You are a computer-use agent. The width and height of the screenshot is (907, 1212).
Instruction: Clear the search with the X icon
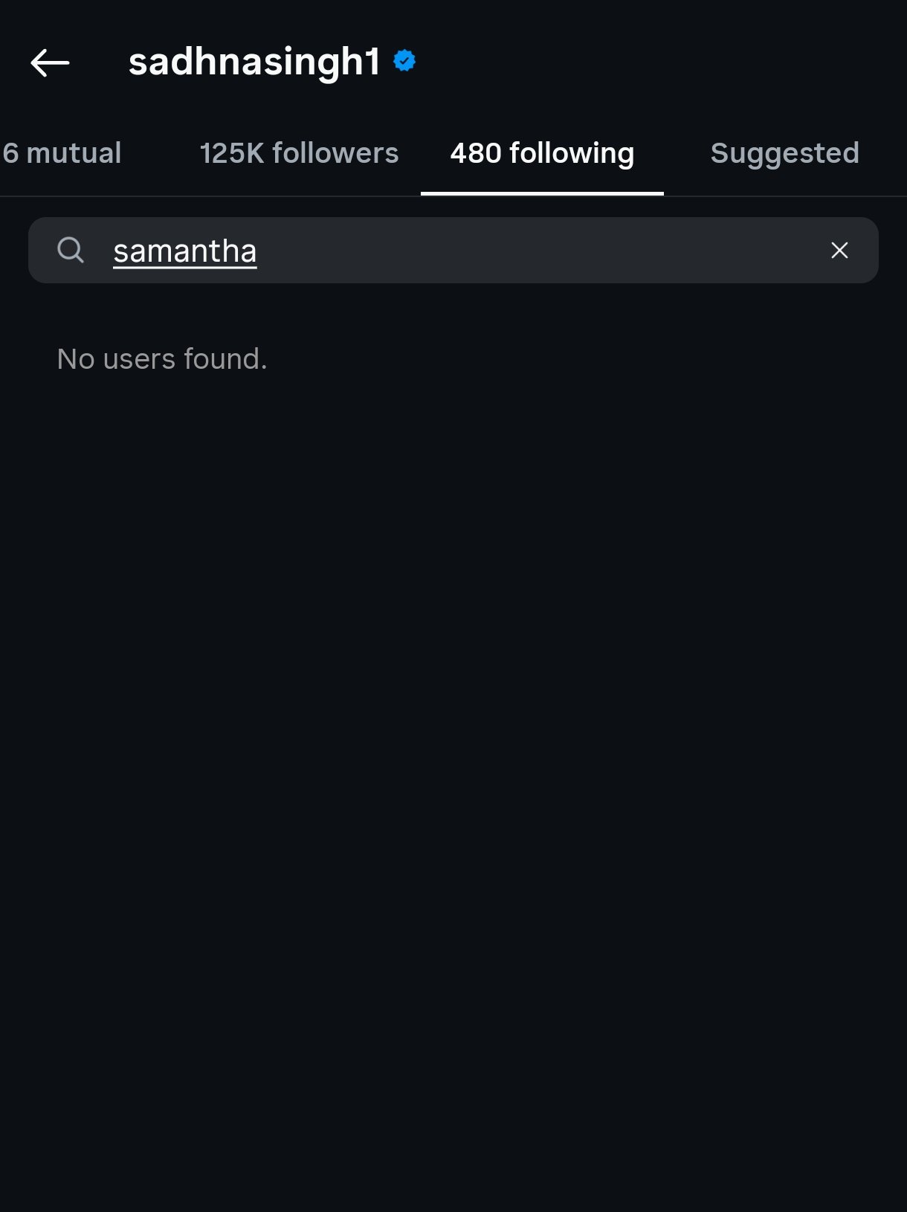tap(839, 251)
